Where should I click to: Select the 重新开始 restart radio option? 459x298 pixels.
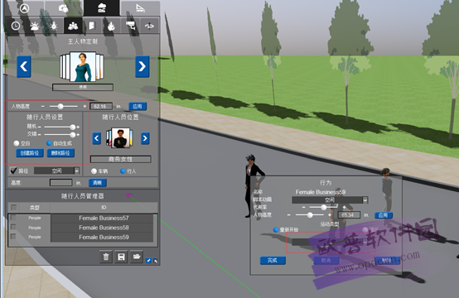click(x=275, y=229)
